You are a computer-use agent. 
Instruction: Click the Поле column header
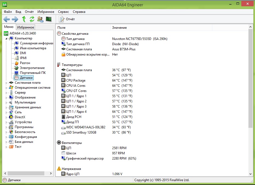[x=83, y=28]
